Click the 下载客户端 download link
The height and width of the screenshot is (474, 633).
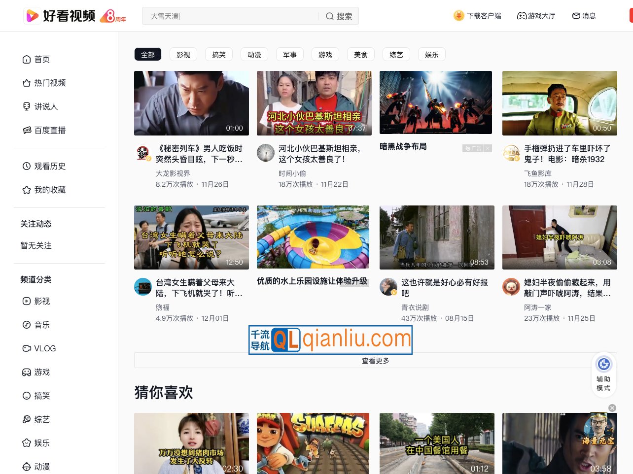click(x=477, y=16)
